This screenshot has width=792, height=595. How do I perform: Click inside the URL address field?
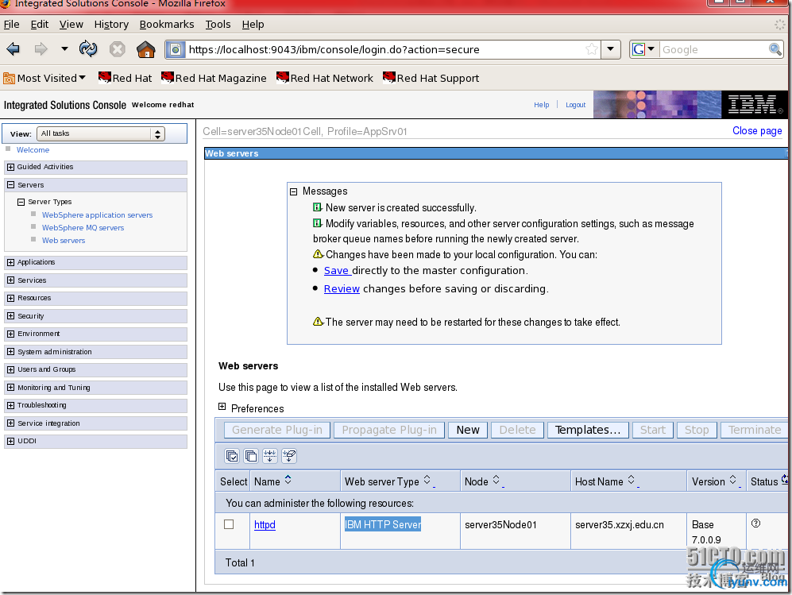[x=384, y=49]
